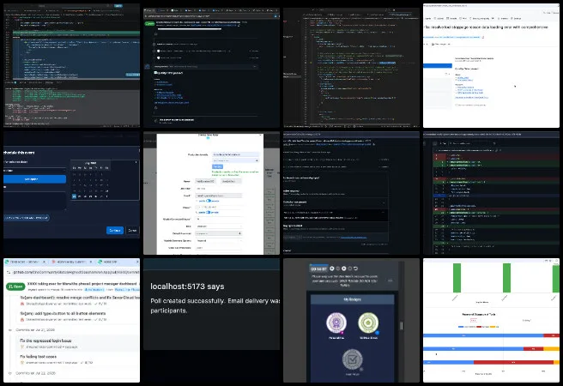563x386 pixels.
Task: Click the wide blue button under schedule options
Action: tap(34, 179)
